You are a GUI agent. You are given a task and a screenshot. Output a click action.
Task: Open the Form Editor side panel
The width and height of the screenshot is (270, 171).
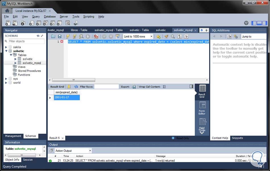tap(202, 108)
